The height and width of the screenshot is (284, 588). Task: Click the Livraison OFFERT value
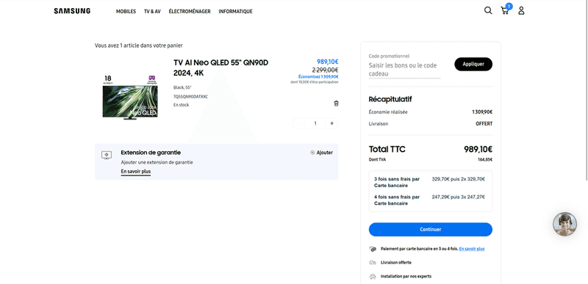484,123
